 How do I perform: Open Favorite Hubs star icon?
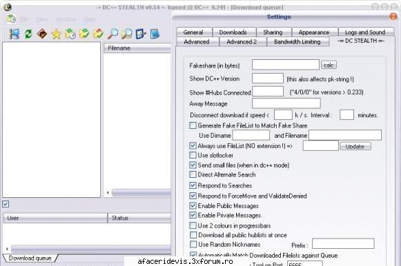[x=56, y=34]
